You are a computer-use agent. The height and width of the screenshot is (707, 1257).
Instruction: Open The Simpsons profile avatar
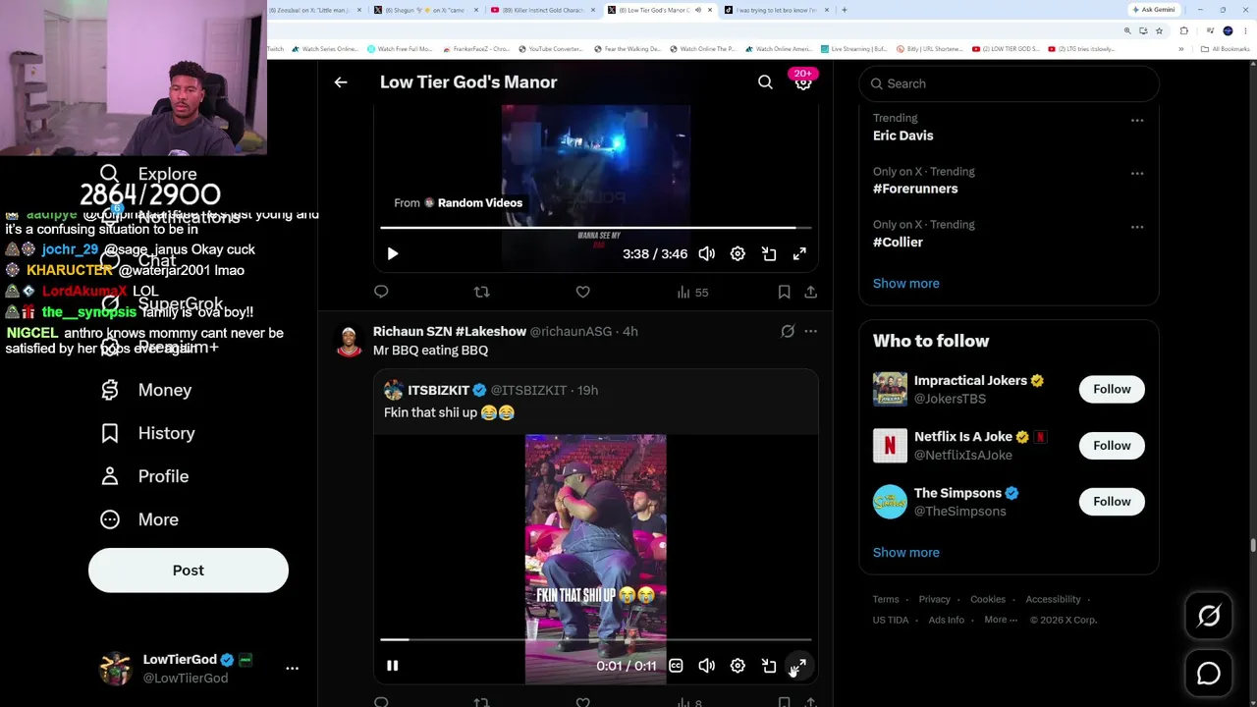pos(890,502)
